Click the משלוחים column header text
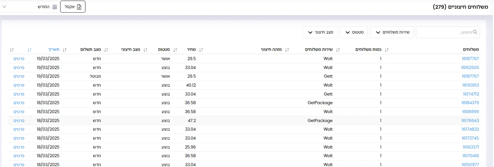The image size is (494, 167). [471, 49]
